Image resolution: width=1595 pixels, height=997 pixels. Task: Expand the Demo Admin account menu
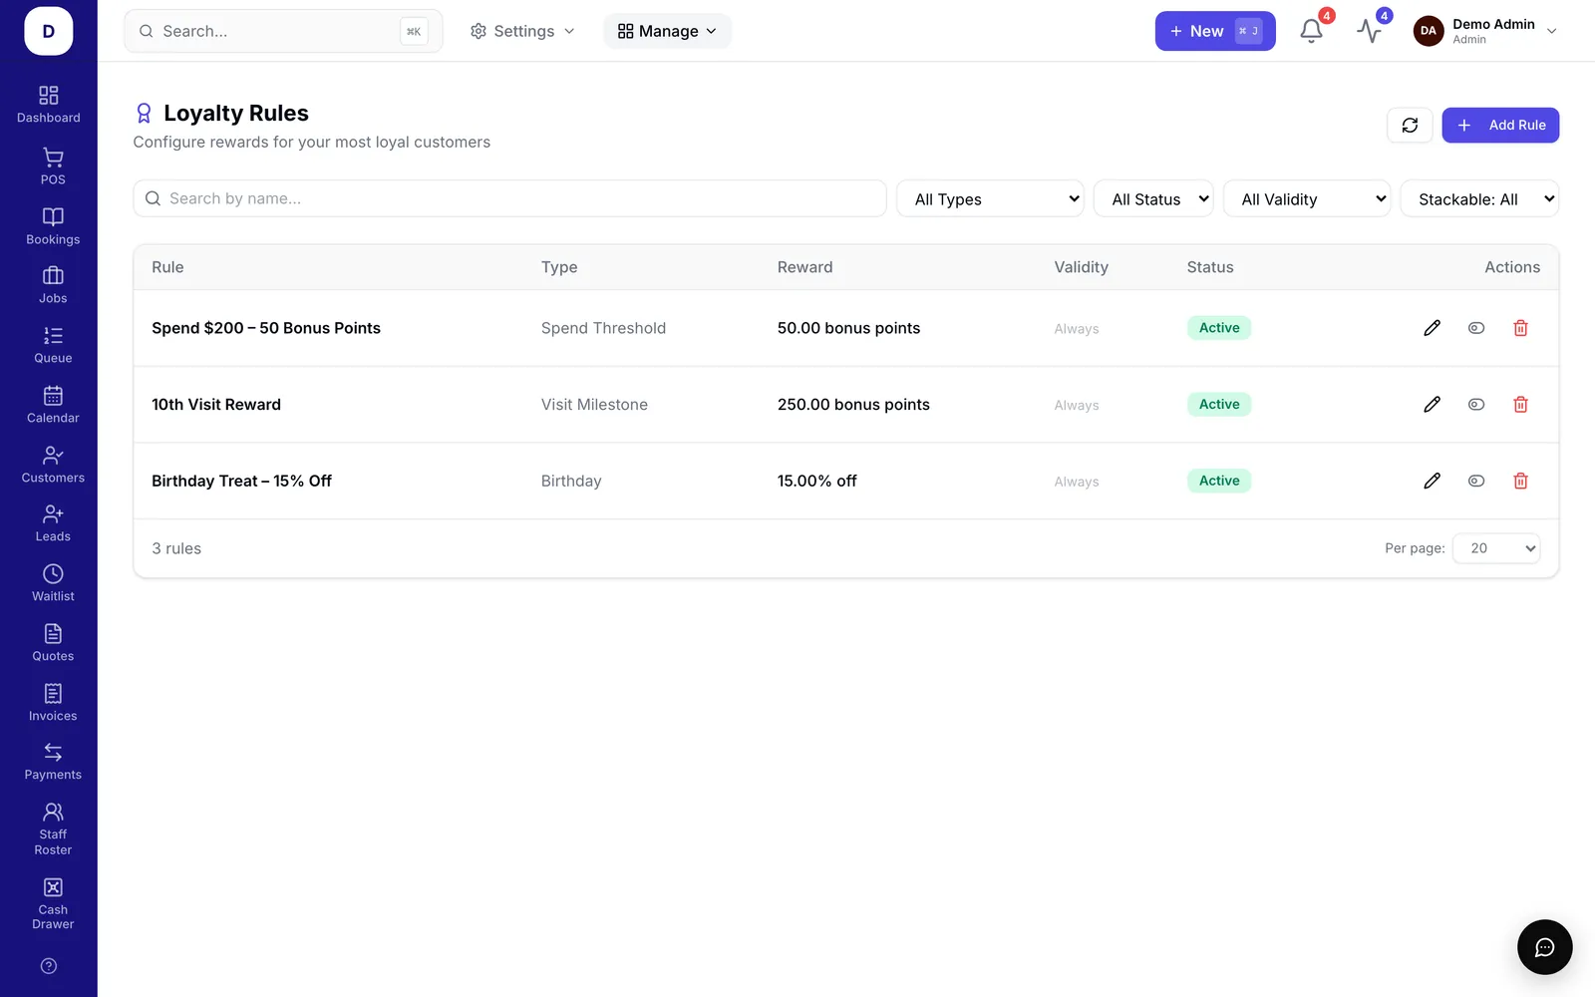(x=1485, y=31)
